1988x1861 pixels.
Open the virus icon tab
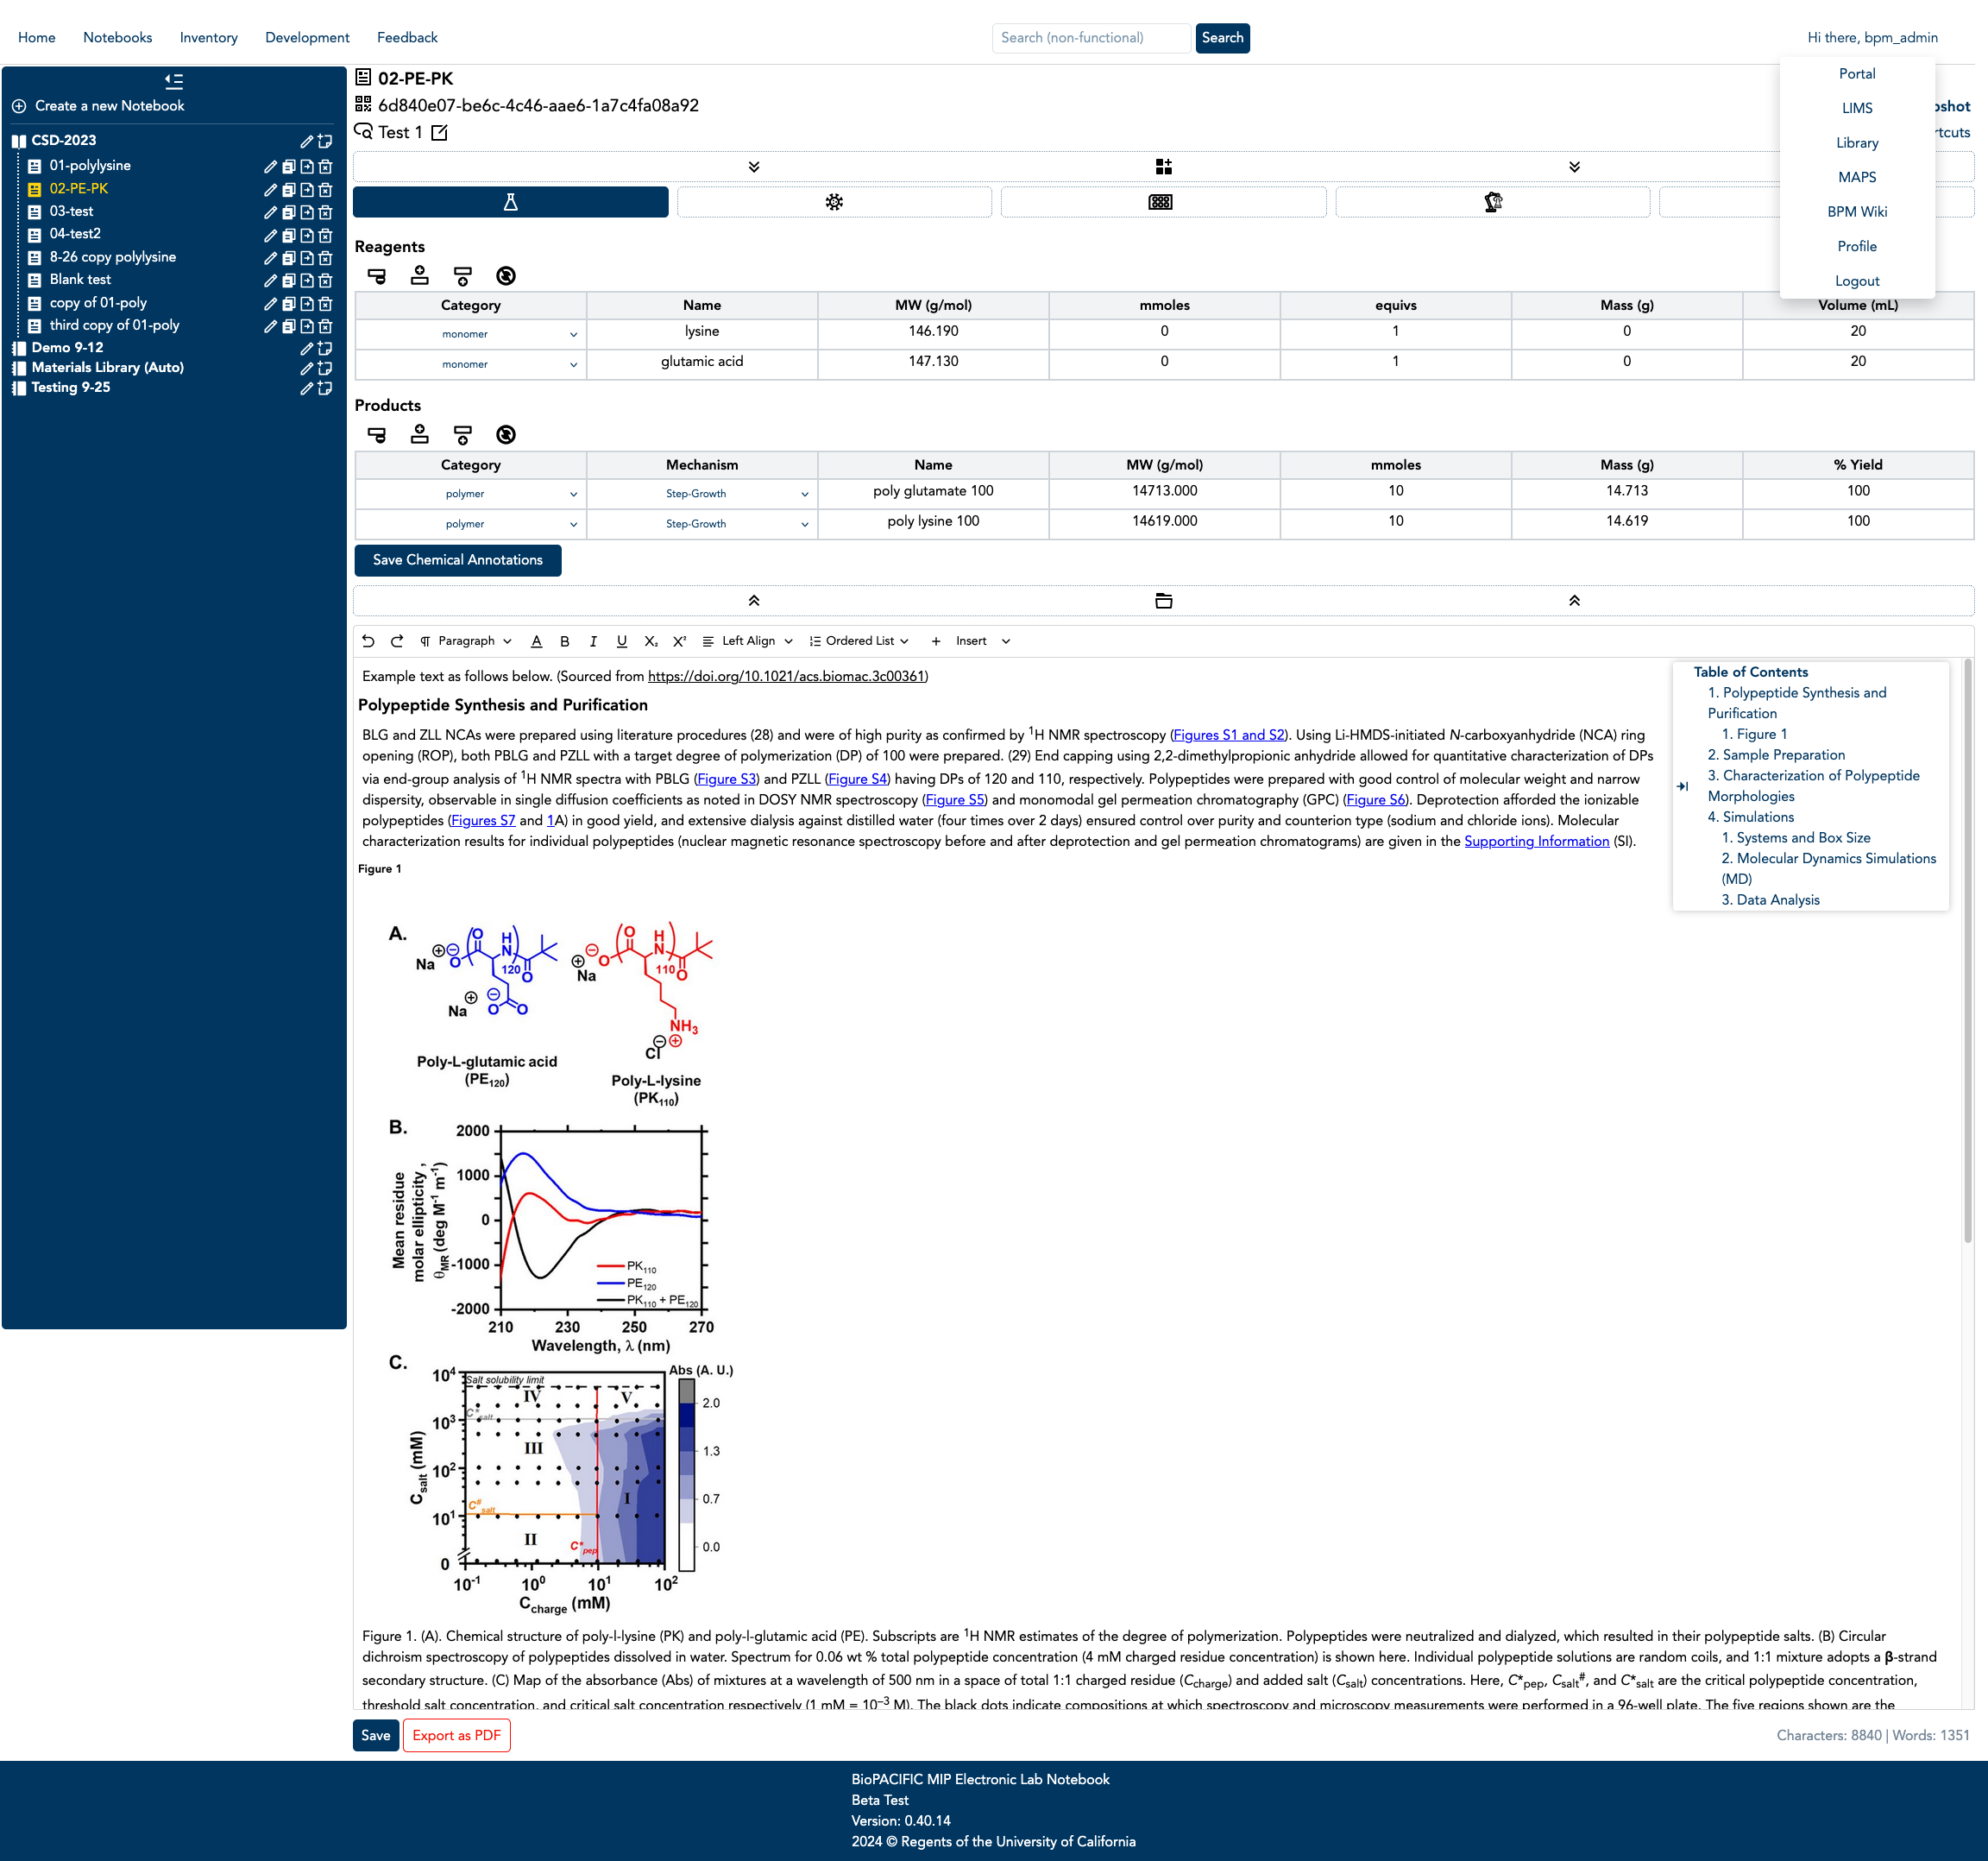(834, 202)
